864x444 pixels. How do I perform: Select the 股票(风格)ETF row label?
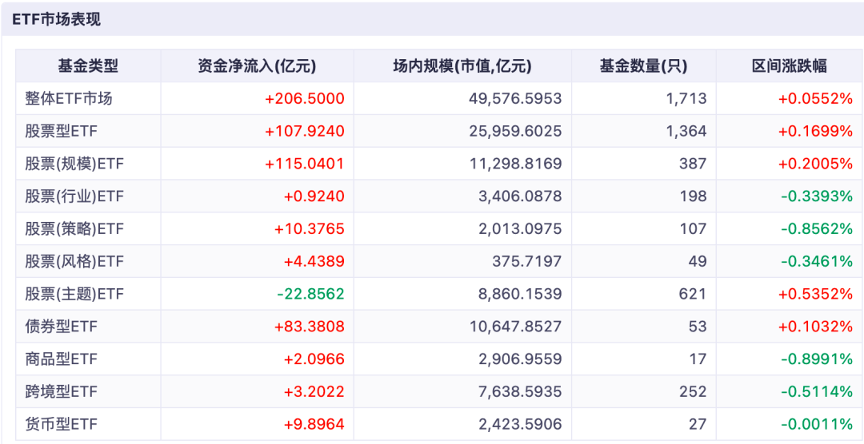coord(74,261)
